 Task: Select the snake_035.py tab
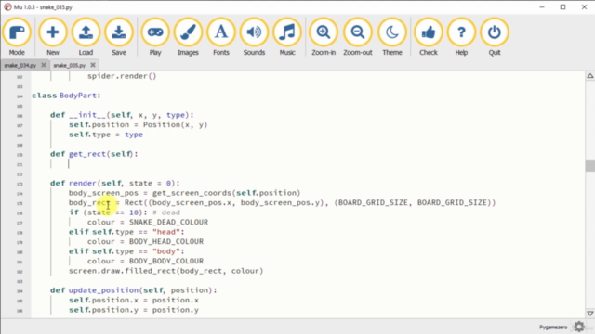[69, 66]
